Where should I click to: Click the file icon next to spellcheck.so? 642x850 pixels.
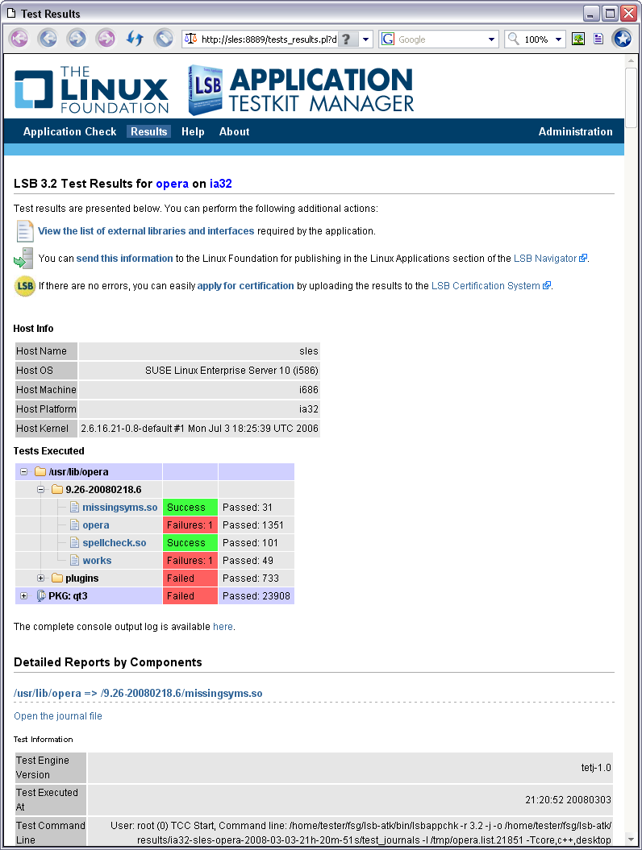(x=75, y=543)
